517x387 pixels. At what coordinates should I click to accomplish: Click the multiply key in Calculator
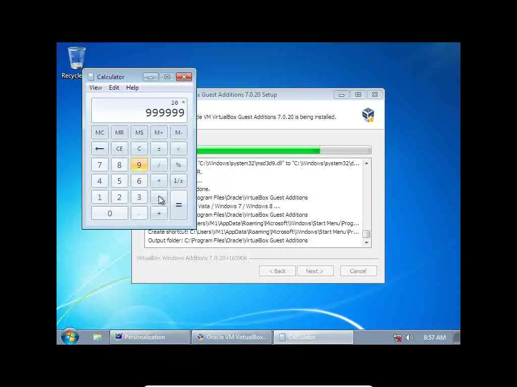tap(159, 181)
